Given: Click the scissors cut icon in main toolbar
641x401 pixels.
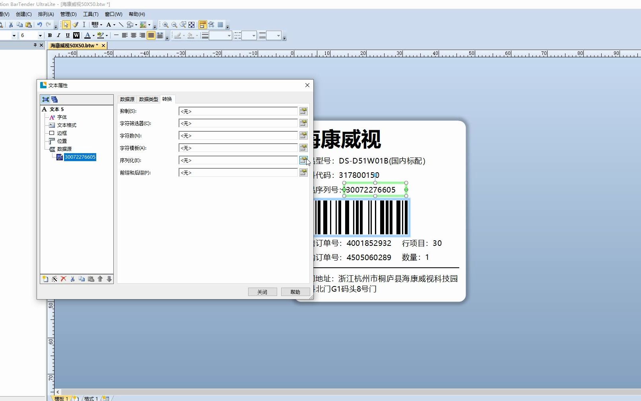Looking at the screenshot, I should (11, 25).
